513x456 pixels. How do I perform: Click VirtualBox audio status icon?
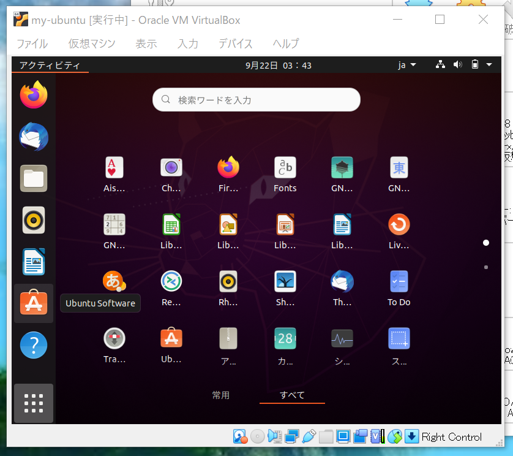[274, 436]
